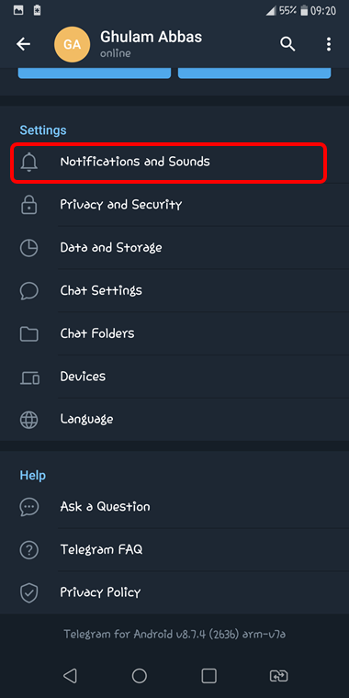The height and width of the screenshot is (698, 349).
Task: Tap the back arrow in header
Action: 23,44
